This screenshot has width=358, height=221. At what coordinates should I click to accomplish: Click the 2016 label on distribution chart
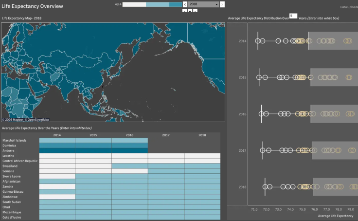[242, 114]
